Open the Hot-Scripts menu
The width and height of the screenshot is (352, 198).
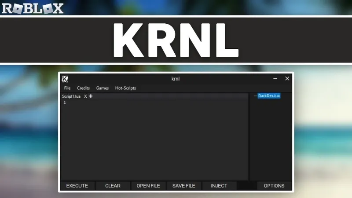[x=125, y=88]
